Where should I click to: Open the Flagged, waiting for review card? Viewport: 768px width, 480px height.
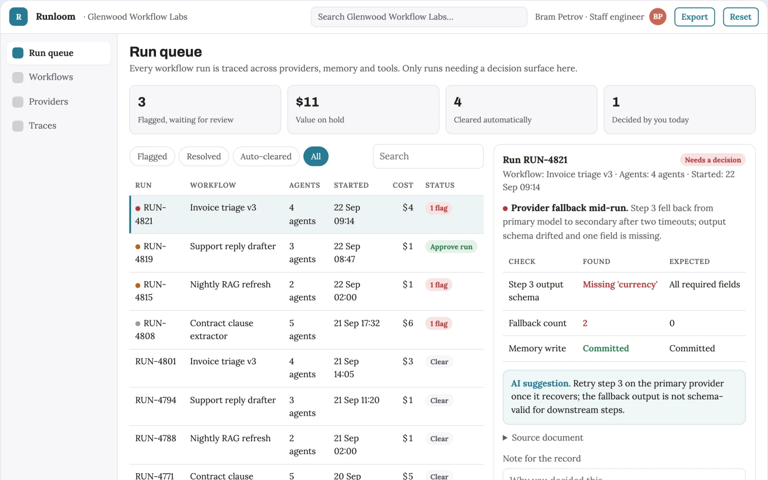coord(205,109)
